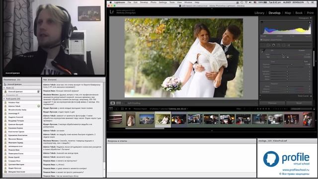
Task: Click the main window display icon
Action: click(x=111, y=109)
